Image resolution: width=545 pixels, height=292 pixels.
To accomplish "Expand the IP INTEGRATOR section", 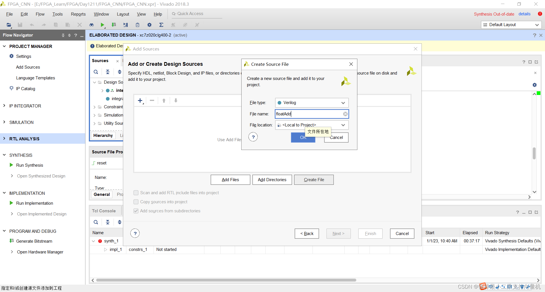I will [4, 106].
